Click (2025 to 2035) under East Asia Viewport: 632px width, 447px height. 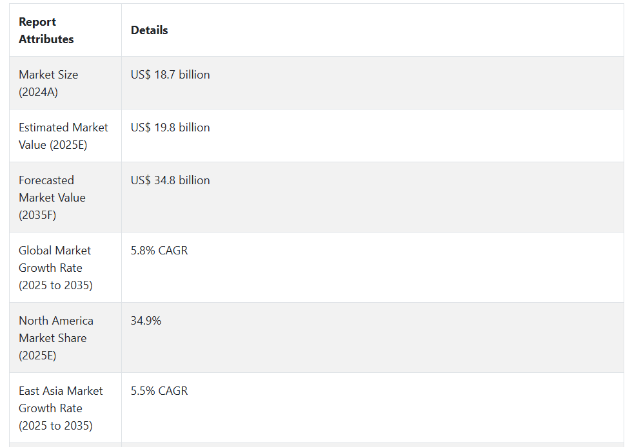click(55, 426)
